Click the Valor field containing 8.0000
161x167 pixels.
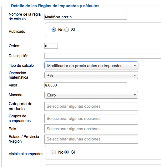pos(86,85)
